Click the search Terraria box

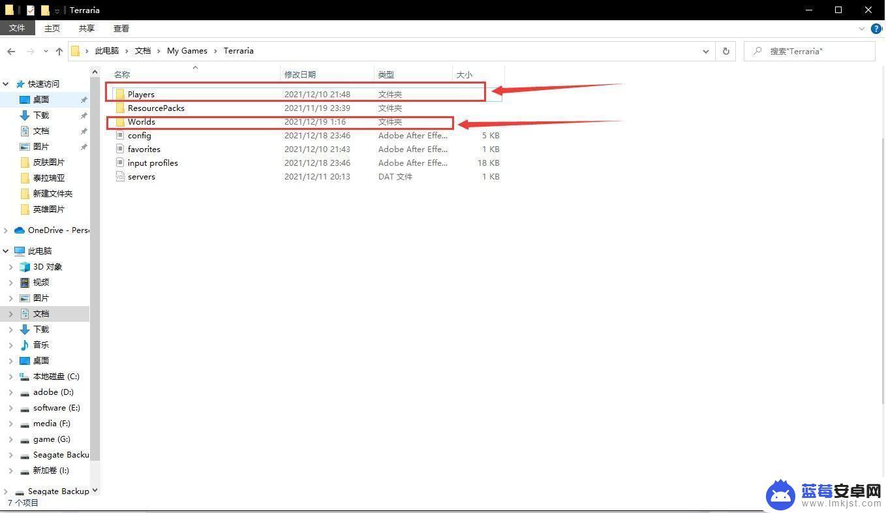coord(810,51)
